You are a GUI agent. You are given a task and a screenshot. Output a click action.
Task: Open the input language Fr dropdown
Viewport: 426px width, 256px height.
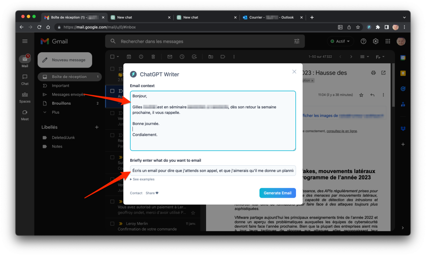(380, 57)
